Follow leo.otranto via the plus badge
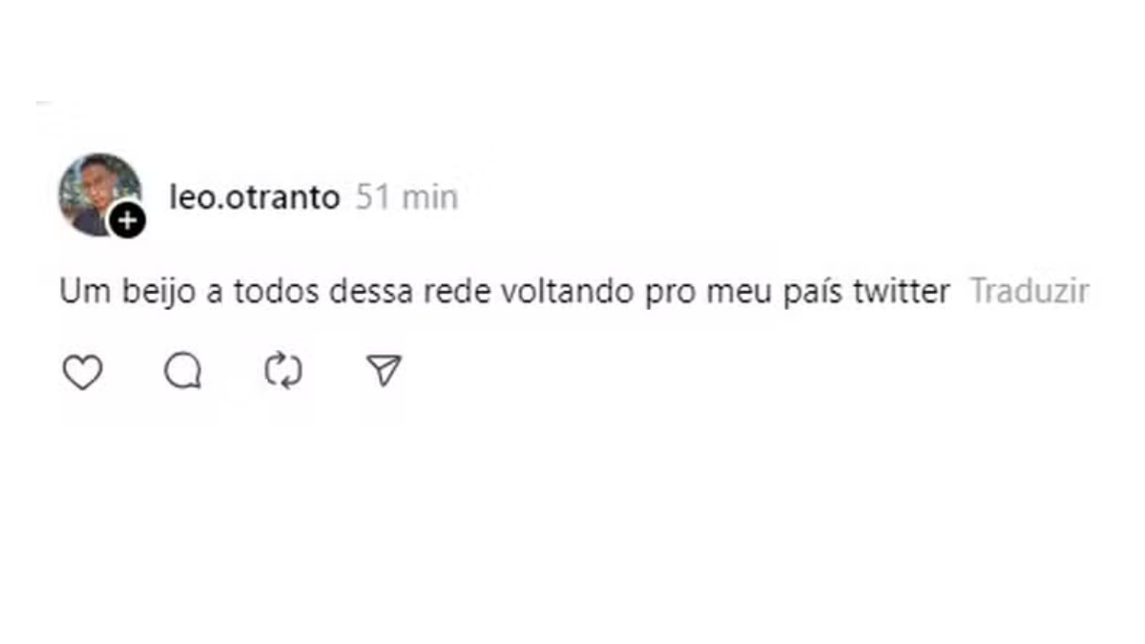This screenshot has height=644, width=1145. 127,220
